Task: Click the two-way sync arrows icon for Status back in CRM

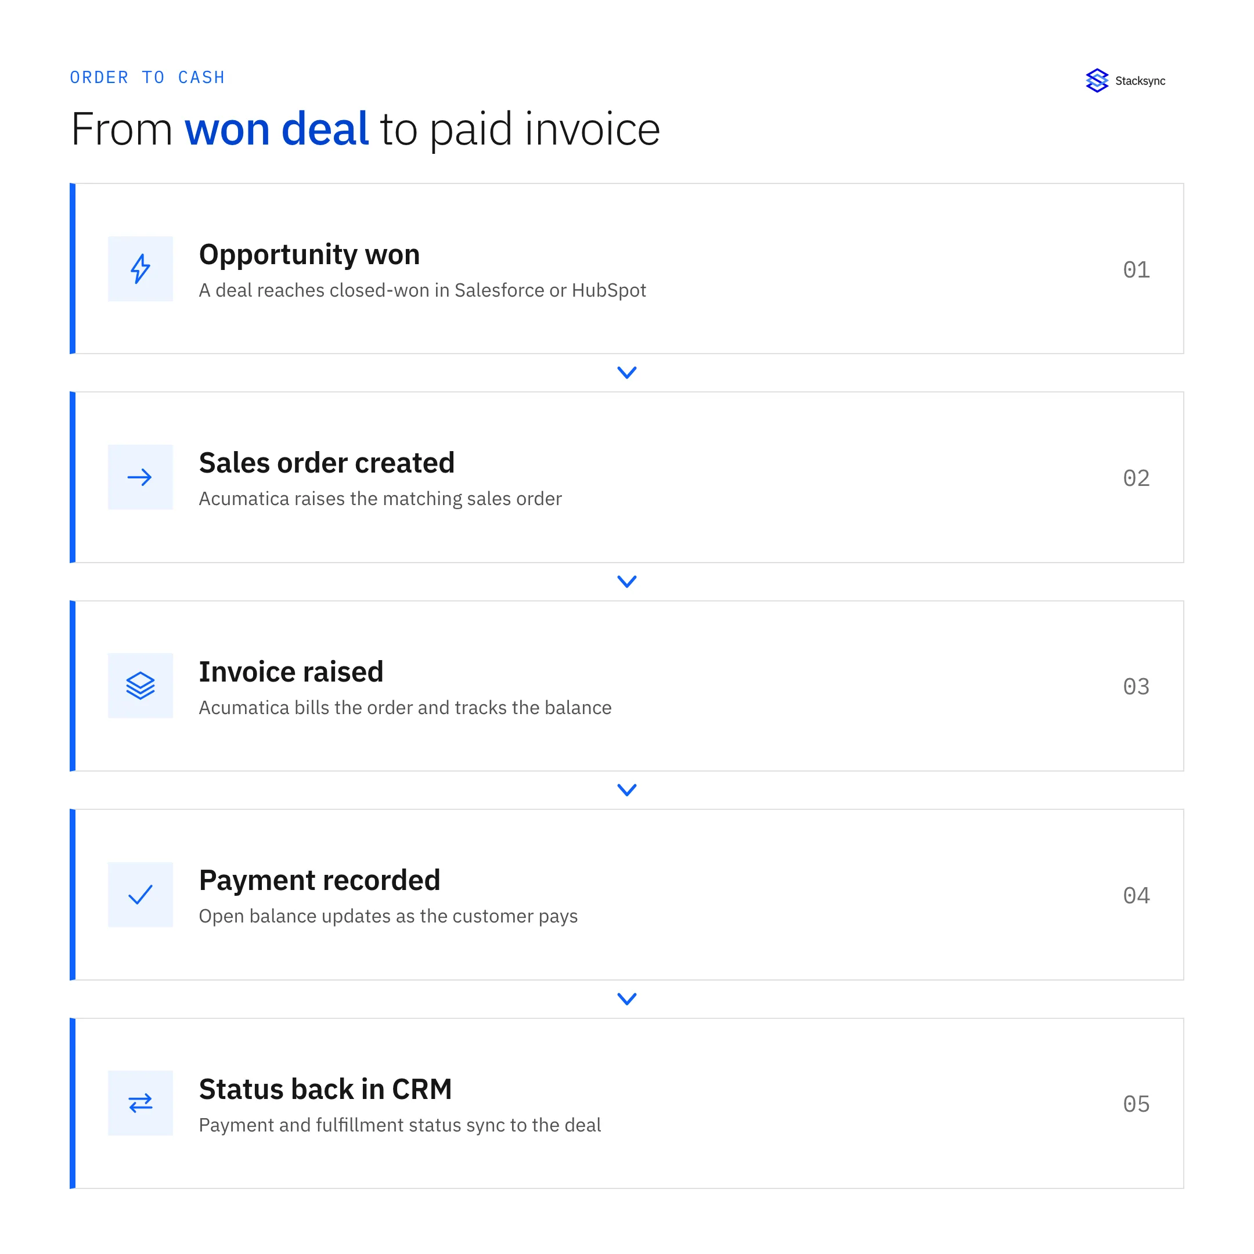Action: tap(140, 1103)
